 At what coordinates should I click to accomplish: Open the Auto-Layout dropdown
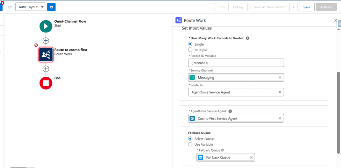tap(31, 7)
